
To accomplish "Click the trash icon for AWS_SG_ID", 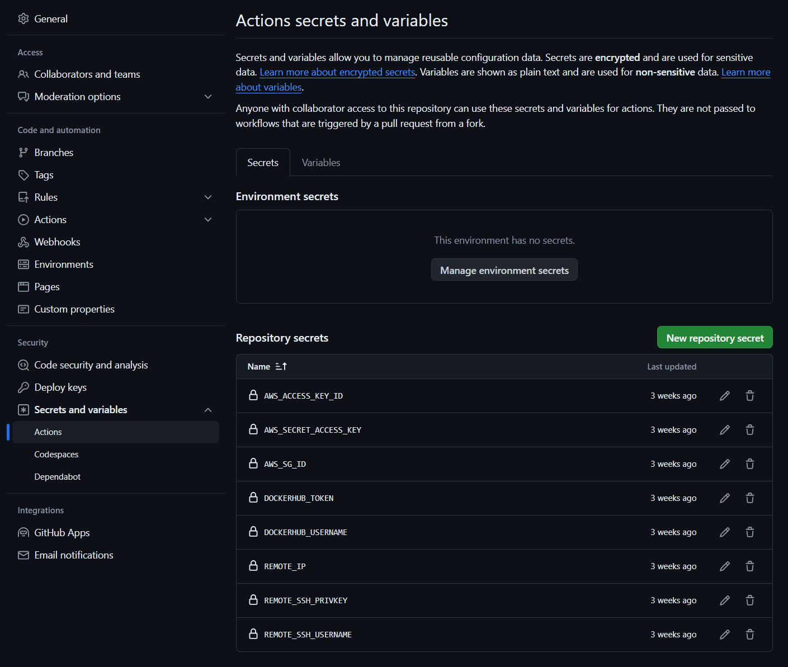I will [749, 464].
